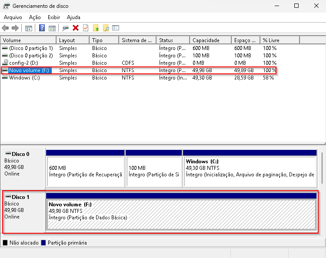This screenshot has width=326, height=258.
Task: Click the settings checklist icon at toolbar end
Action: 116,28
